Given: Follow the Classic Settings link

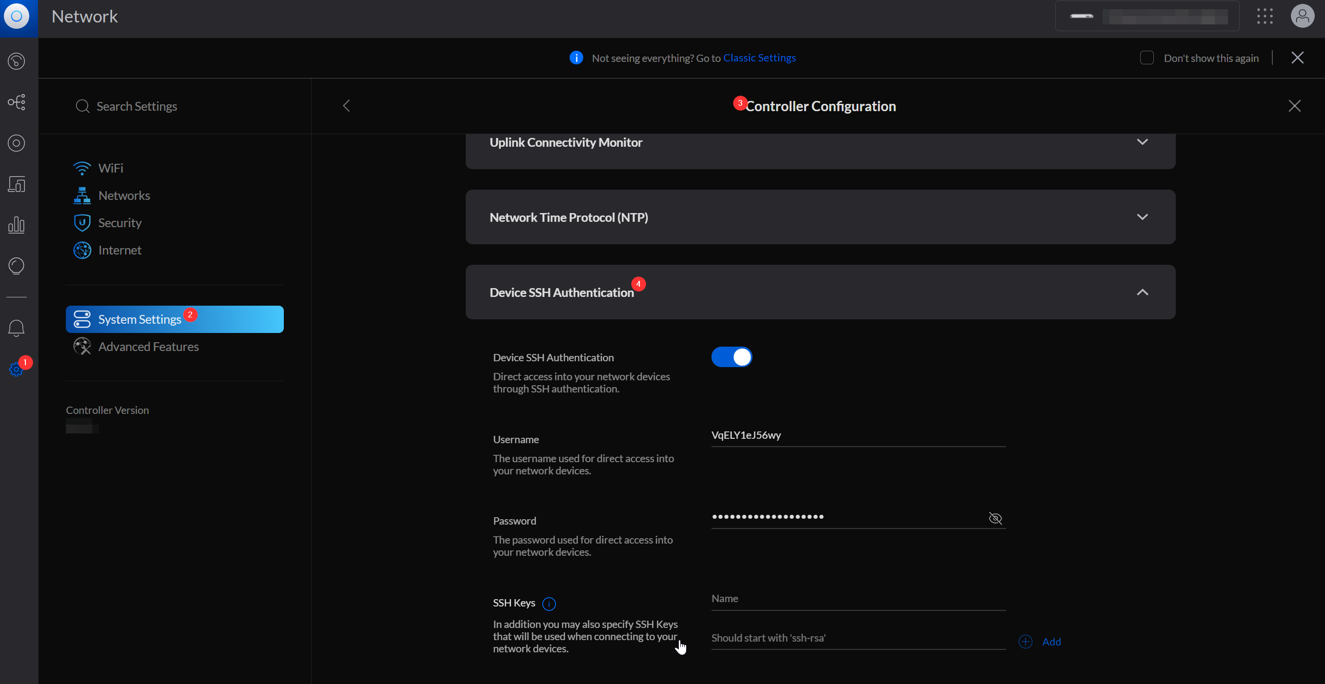Looking at the screenshot, I should pyautogui.click(x=759, y=58).
